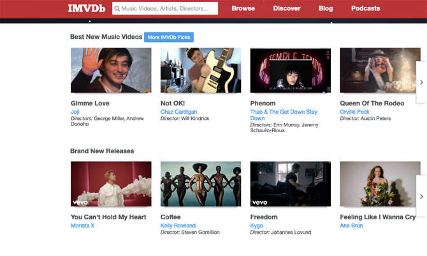Click the Phenom title
The height and width of the screenshot is (256, 427).
tap(263, 103)
